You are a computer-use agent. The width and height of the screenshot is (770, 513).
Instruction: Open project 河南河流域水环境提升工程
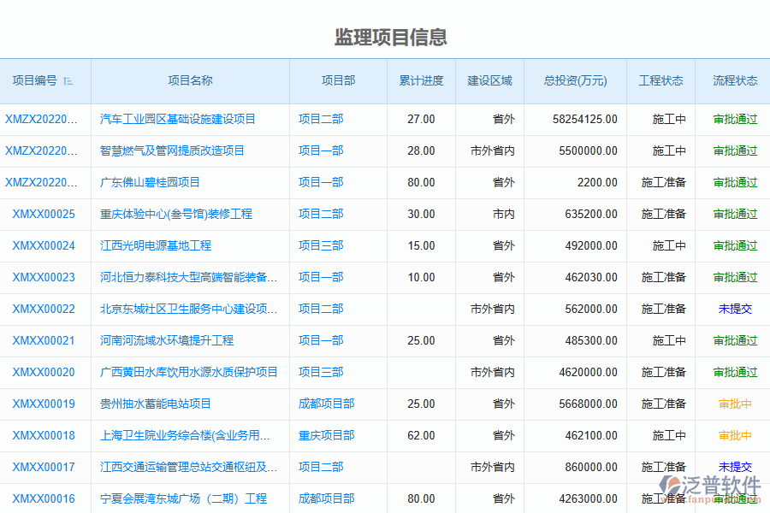tap(167, 340)
